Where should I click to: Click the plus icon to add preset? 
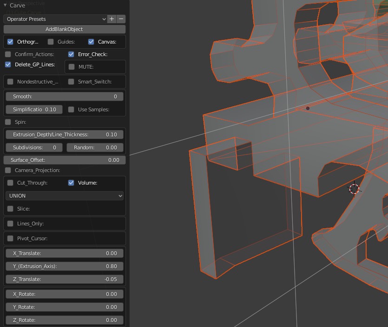(112, 19)
